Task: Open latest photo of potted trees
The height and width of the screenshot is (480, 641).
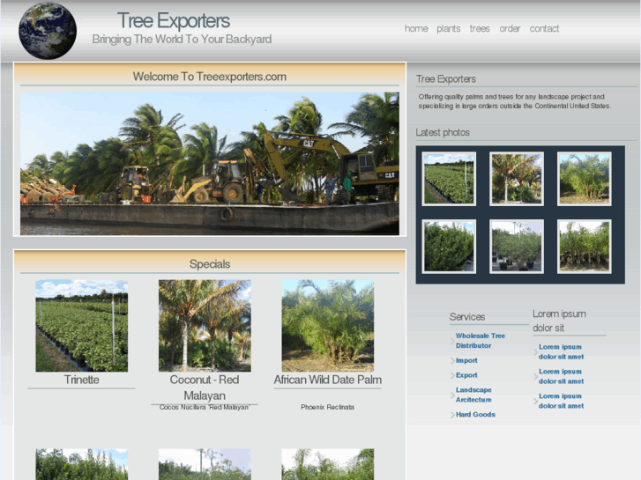Action: click(x=517, y=247)
